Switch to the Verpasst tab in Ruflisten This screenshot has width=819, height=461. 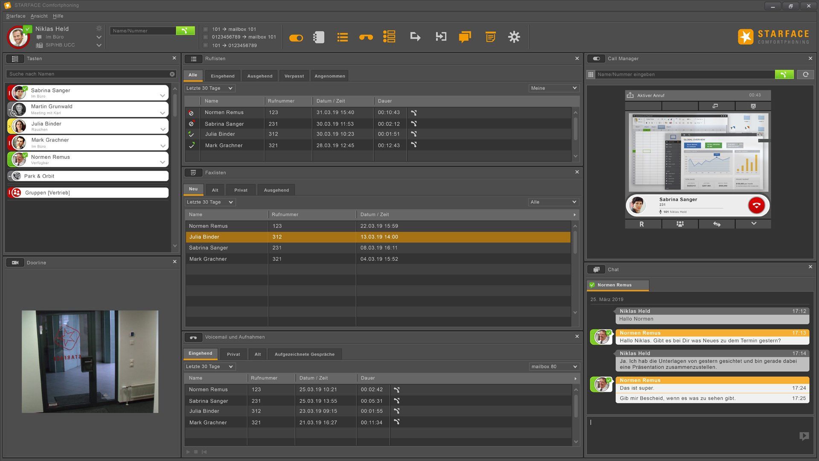click(x=294, y=76)
